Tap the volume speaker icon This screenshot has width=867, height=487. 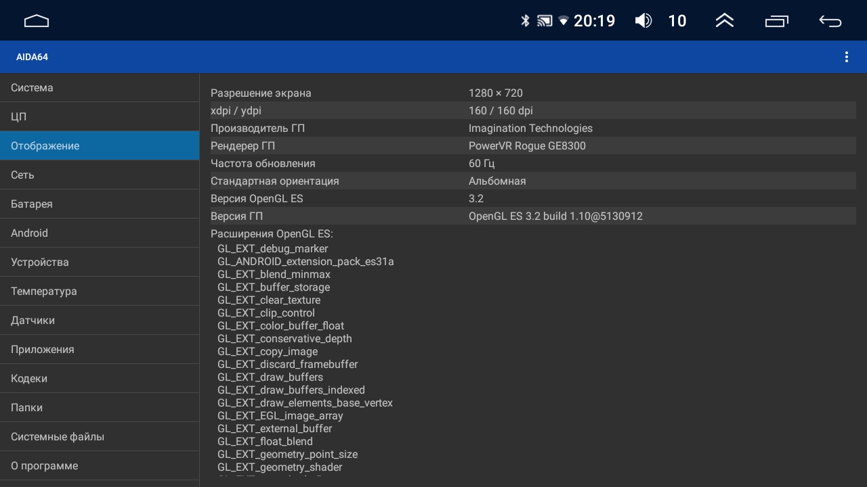tap(643, 21)
